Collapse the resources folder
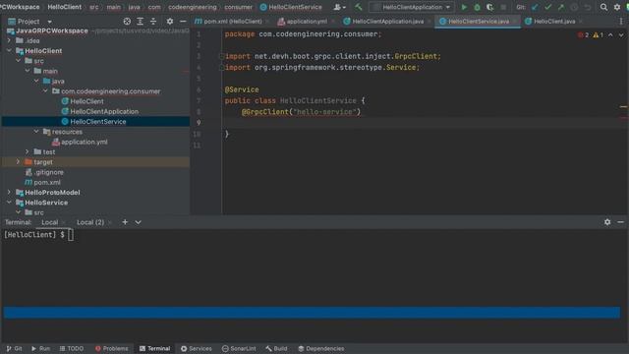629x354 pixels. (x=36, y=132)
